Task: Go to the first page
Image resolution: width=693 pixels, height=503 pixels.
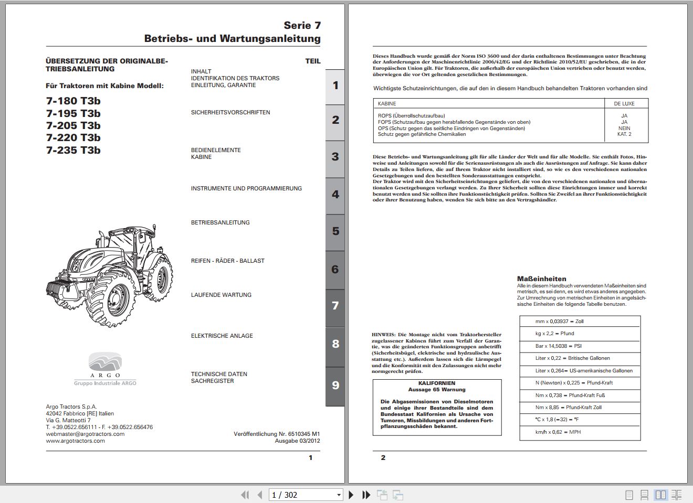Action: (245, 495)
